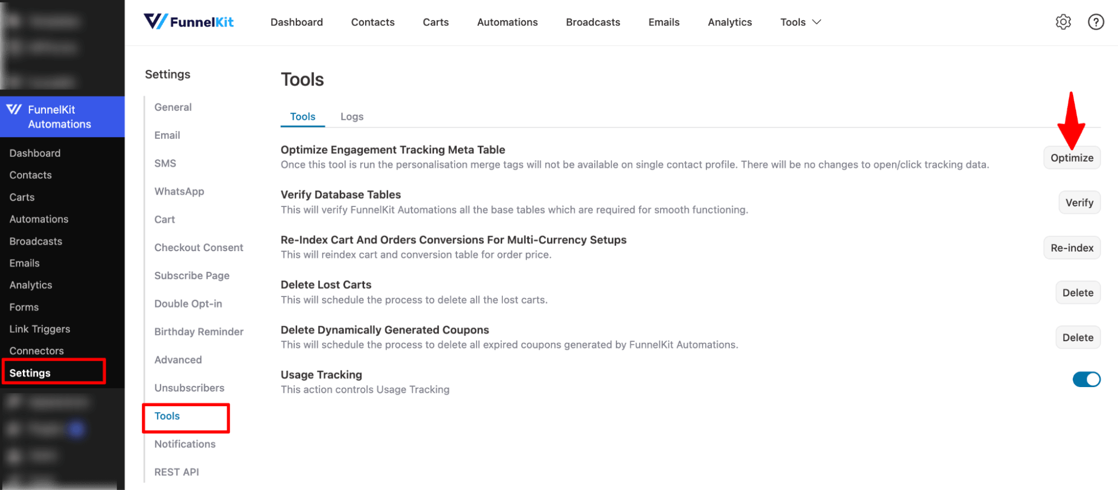This screenshot has width=1118, height=490.
Task: Click the Optimize button
Action: point(1072,158)
